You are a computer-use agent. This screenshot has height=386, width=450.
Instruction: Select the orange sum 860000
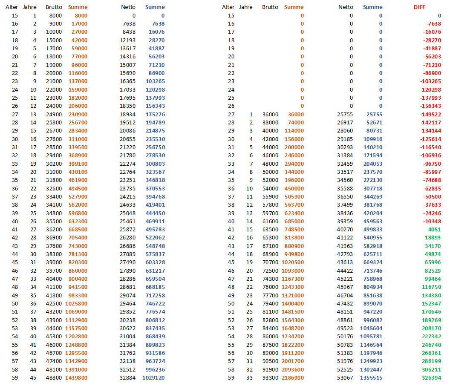78,271
